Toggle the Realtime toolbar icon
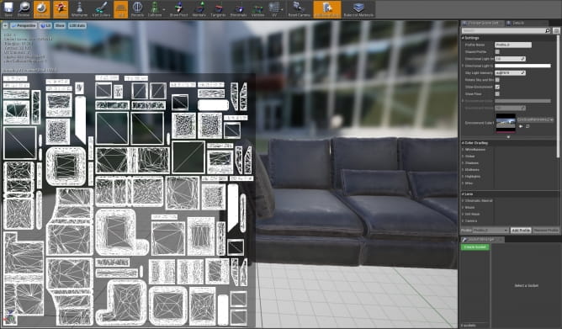Viewport: 562px width, 329px height. pos(41,9)
